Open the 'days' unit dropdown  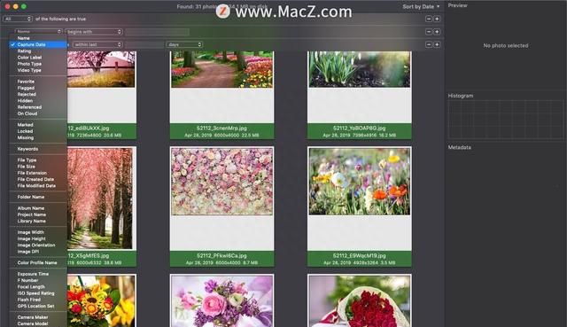click(x=184, y=44)
